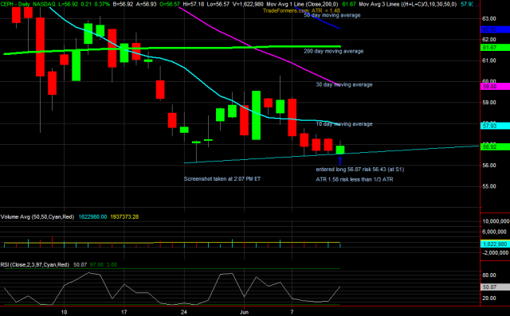The height and width of the screenshot is (316, 510).
Task: Click the 0.37% change value in header
Action: pos(101,4)
